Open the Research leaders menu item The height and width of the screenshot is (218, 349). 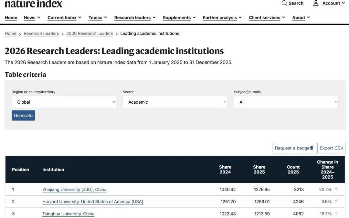(132, 17)
